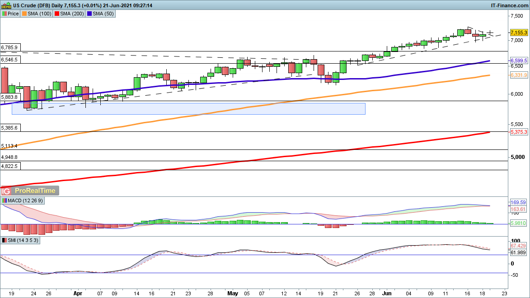Click the 6,785.9 horizontal level label
This screenshot has height=298, width=530.
[9, 47]
